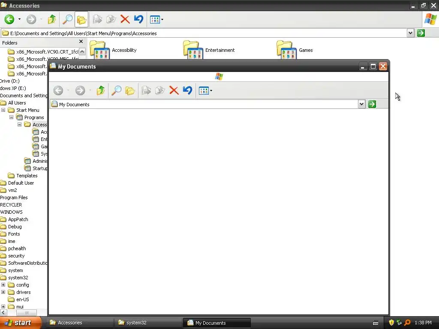
Task: Toggle Folders button in My Documents toolbar
Action: pyautogui.click(x=130, y=90)
